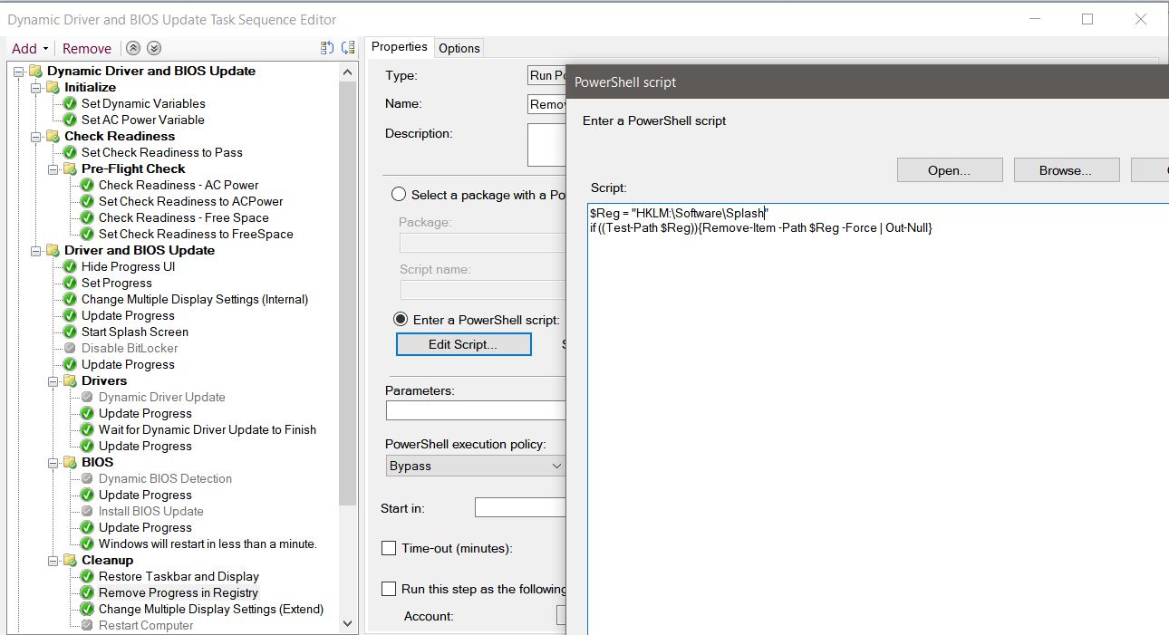Open the Add dropdown menu

30,49
